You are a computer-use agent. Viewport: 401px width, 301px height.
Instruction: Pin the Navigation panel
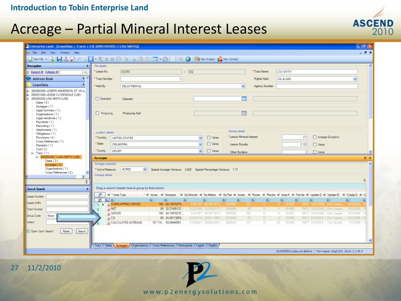87,66
